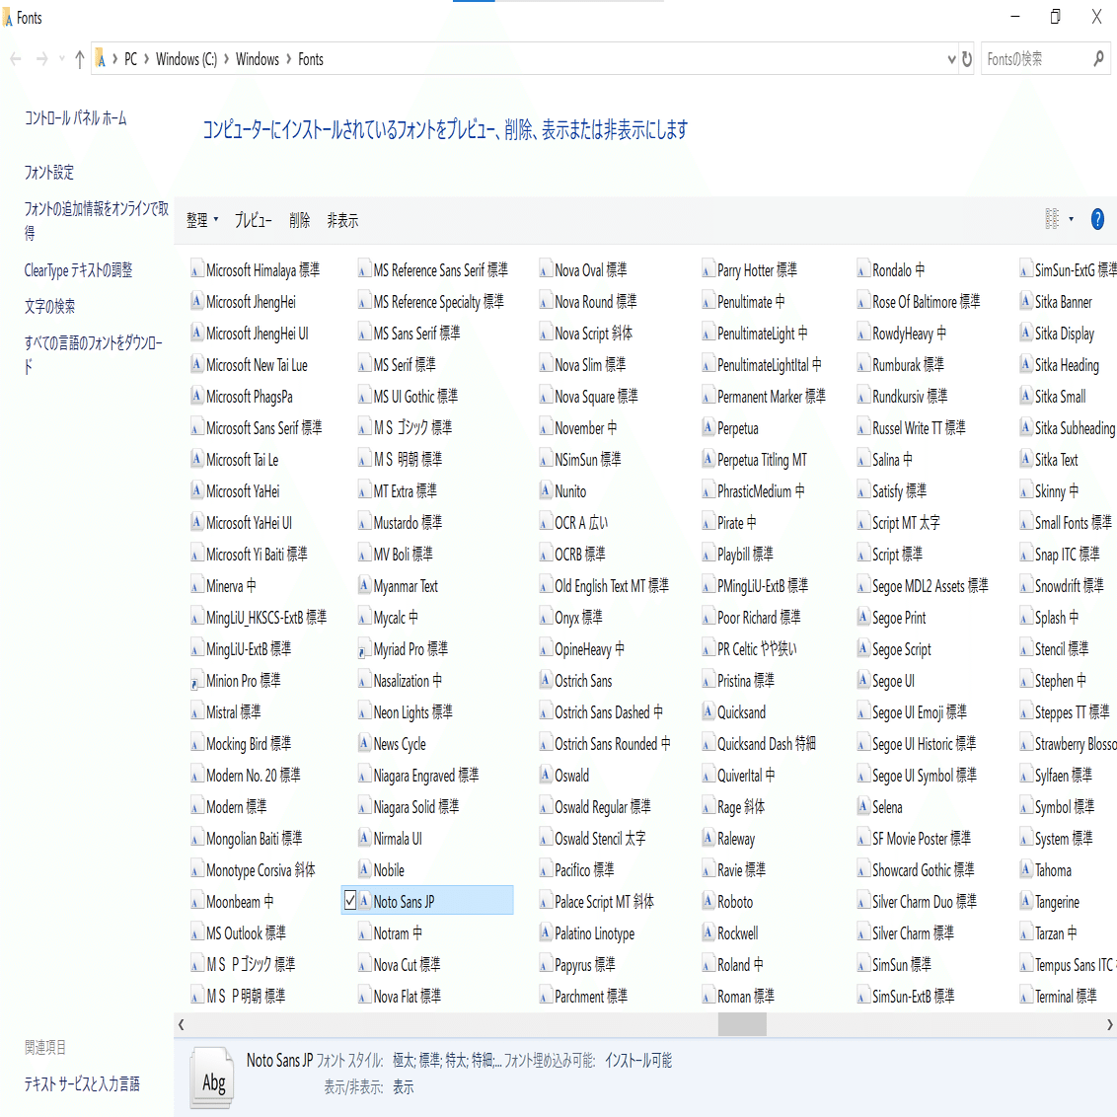1117x1117 pixels.
Task: Select the Myriad Pro shortcut font icon
Action: point(365,649)
